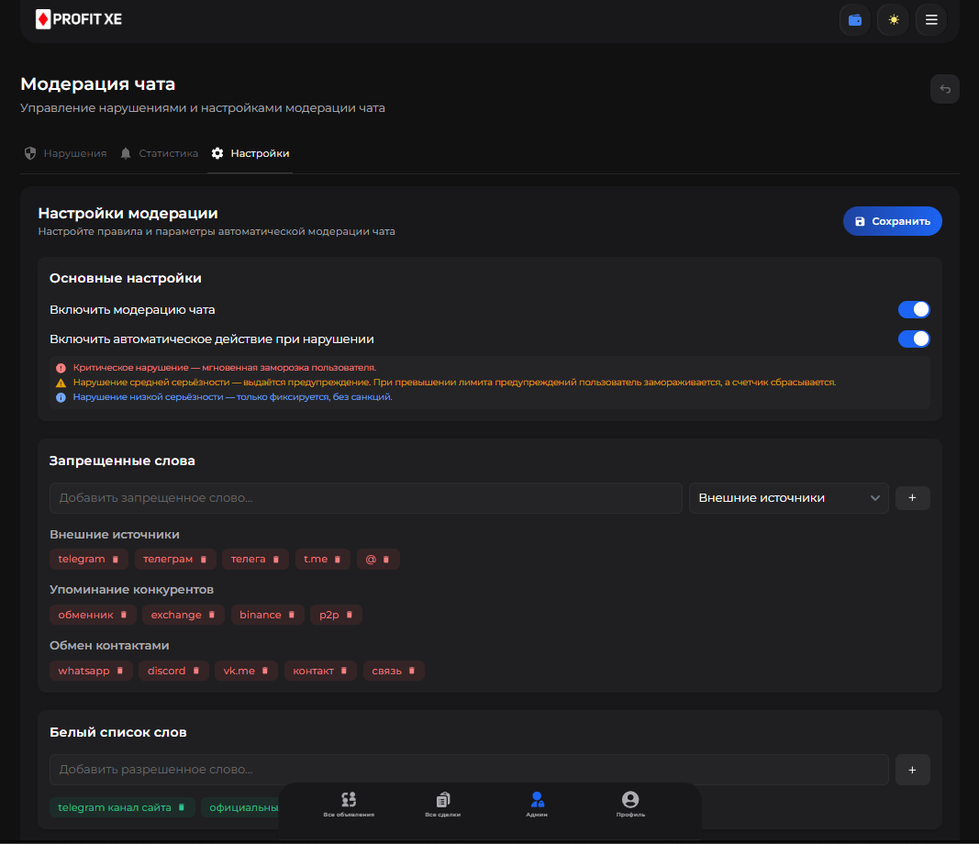Switch to the 'Нарушения' tab

point(65,153)
